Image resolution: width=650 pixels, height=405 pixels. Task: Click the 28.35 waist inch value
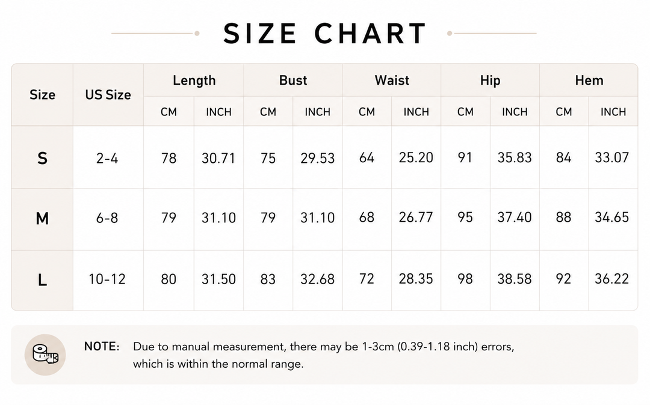pos(416,279)
